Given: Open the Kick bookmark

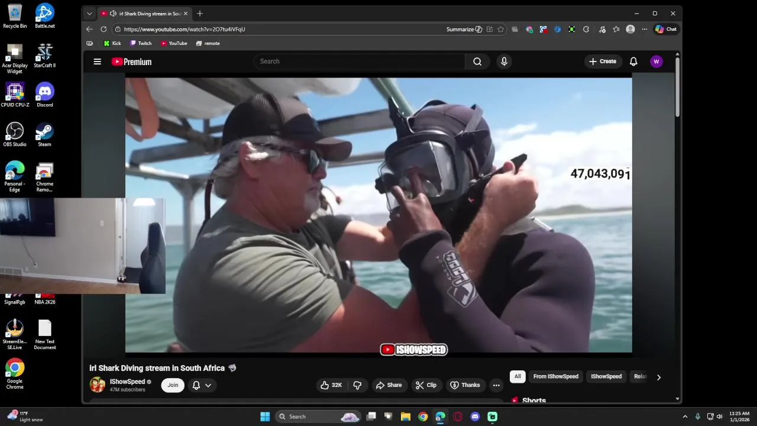Looking at the screenshot, I should (112, 43).
